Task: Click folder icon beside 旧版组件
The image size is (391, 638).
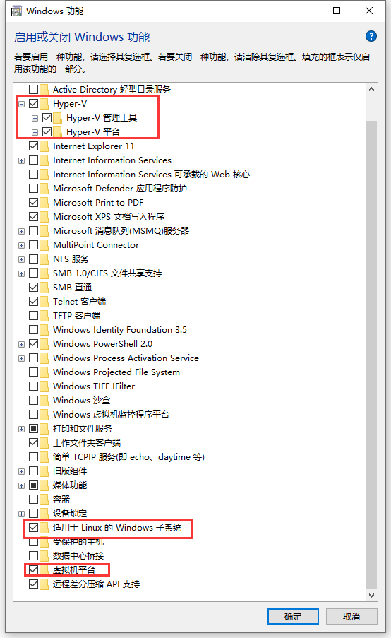Action: click(x=44, y=471)
